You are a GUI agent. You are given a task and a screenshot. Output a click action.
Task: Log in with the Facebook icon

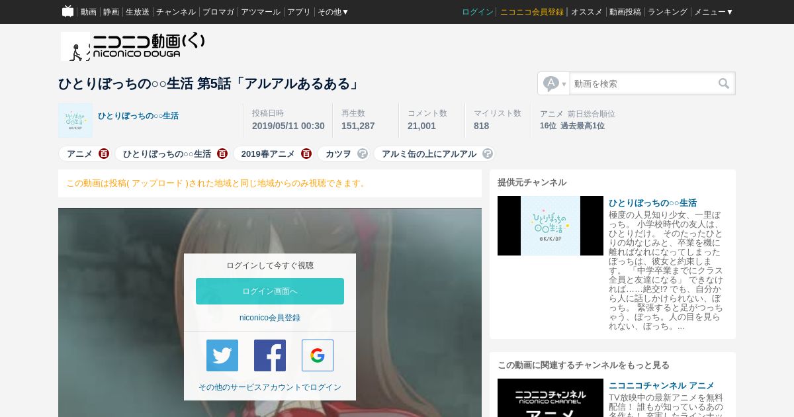click(270, 355)
